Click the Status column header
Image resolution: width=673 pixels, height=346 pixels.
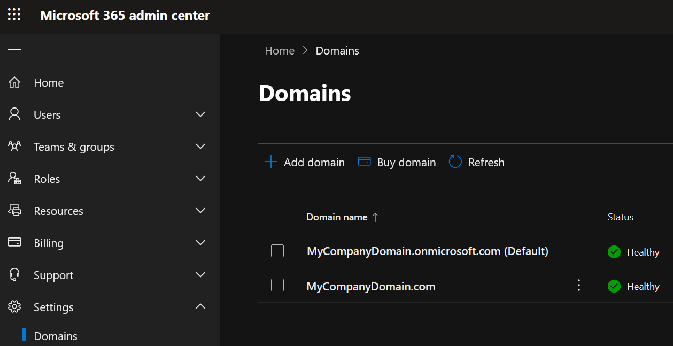click(x=621, y=217)
